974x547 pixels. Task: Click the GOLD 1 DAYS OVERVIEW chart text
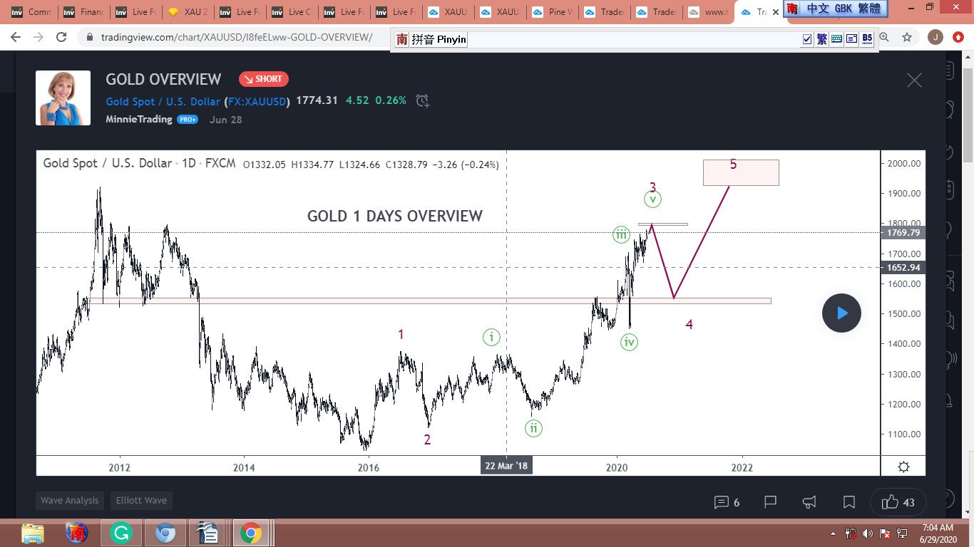coord(395,216)
